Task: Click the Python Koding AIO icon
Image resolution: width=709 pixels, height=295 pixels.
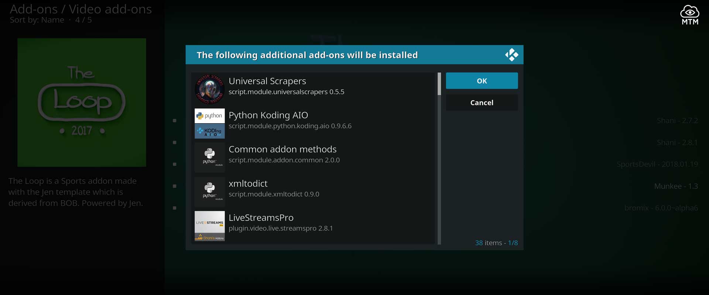Action: coord(209,123)
